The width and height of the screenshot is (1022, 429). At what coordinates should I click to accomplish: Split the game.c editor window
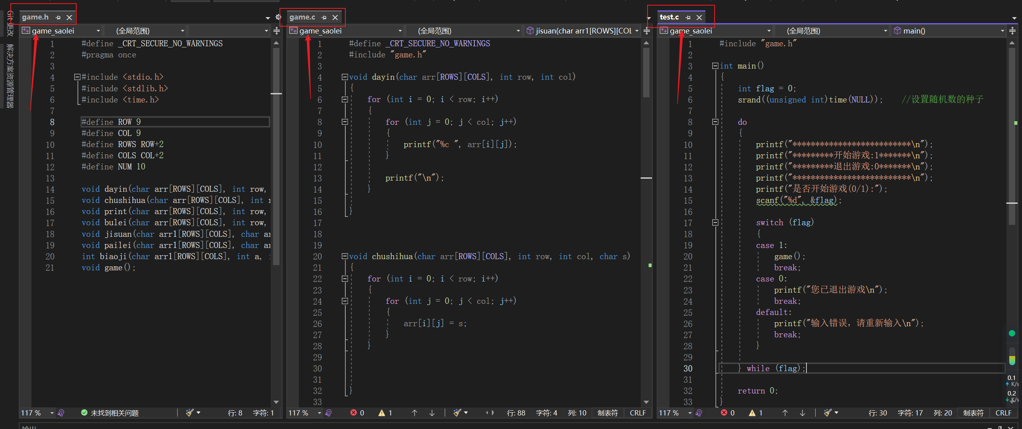tap(647, 31)
